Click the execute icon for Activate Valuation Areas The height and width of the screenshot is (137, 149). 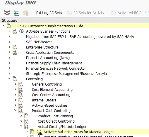(x=39, y=132)
